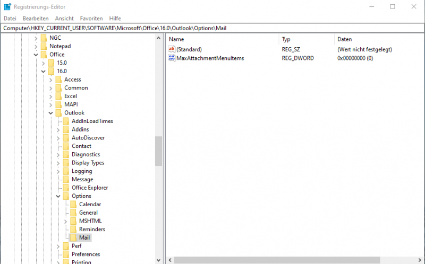Select the Mail tree key

click(x=84, y=237)
